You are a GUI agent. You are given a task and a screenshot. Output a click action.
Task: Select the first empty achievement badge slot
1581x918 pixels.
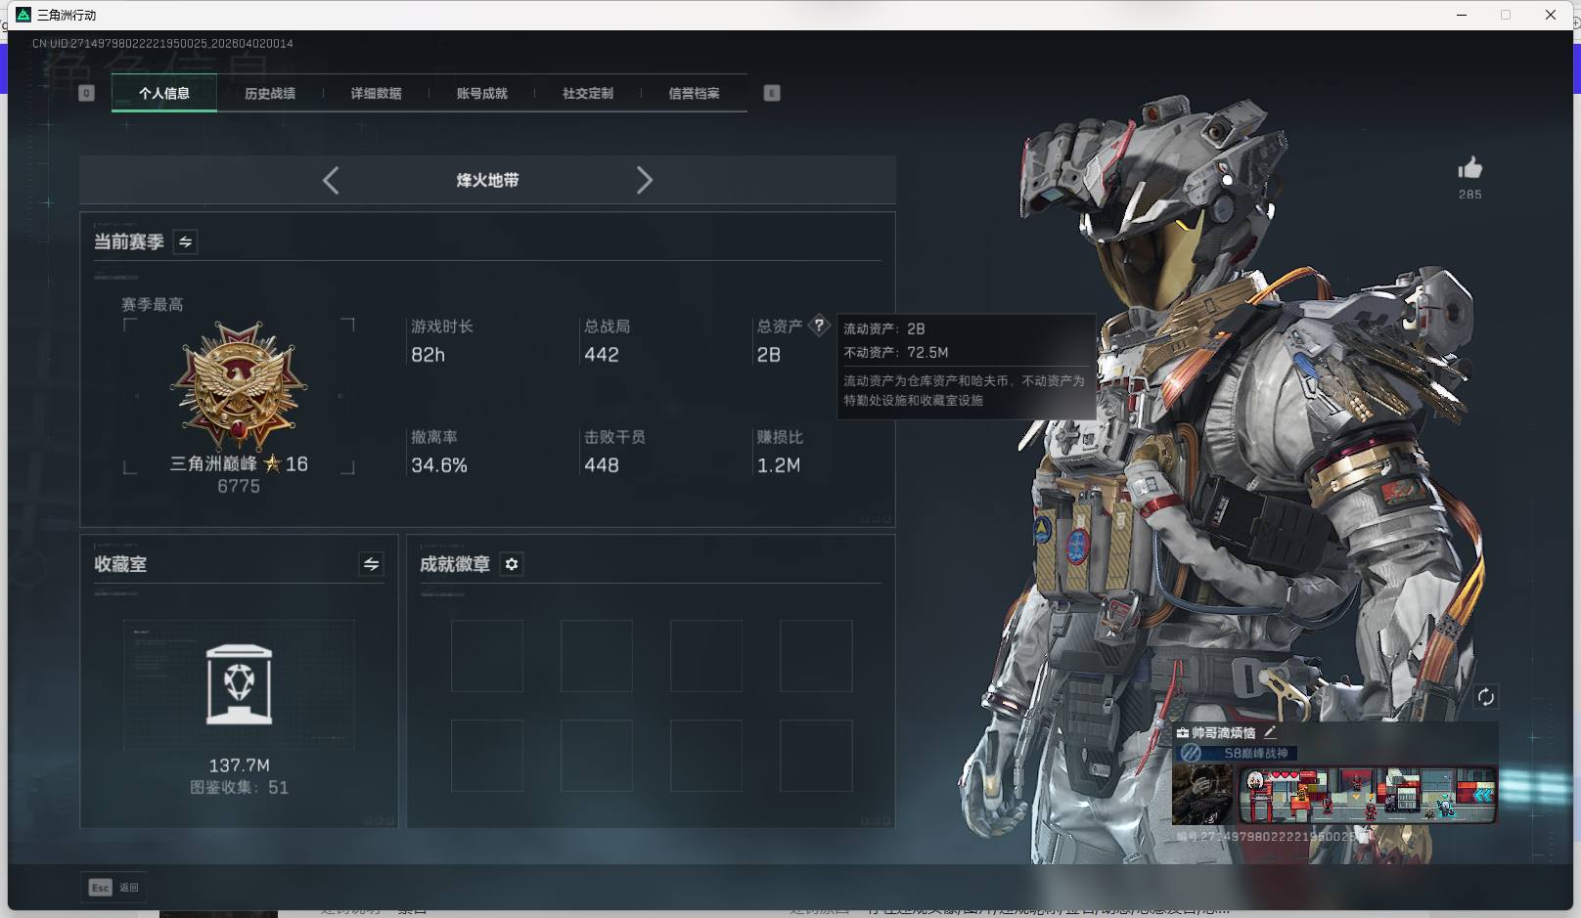(x=486, y=656)
